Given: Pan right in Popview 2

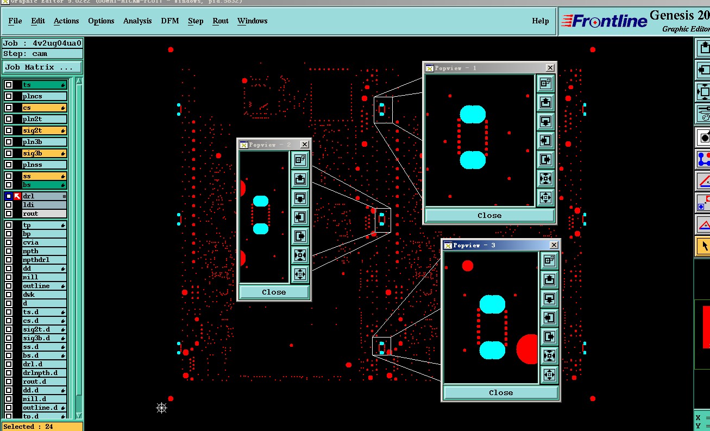Looking at the screenshot, I should point(300,236).
